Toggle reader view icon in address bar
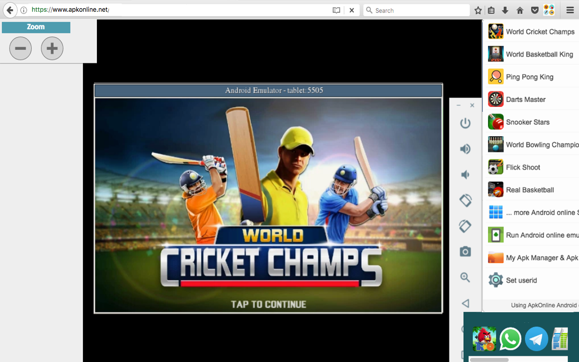579x362 pixels. [x=336, y=10]
